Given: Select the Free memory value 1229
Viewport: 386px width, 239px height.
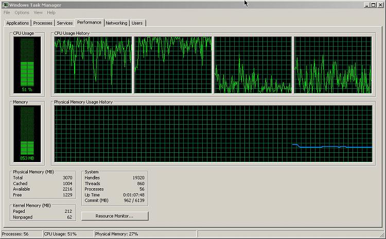Looking at the screenshot, I should coord(67,195).
